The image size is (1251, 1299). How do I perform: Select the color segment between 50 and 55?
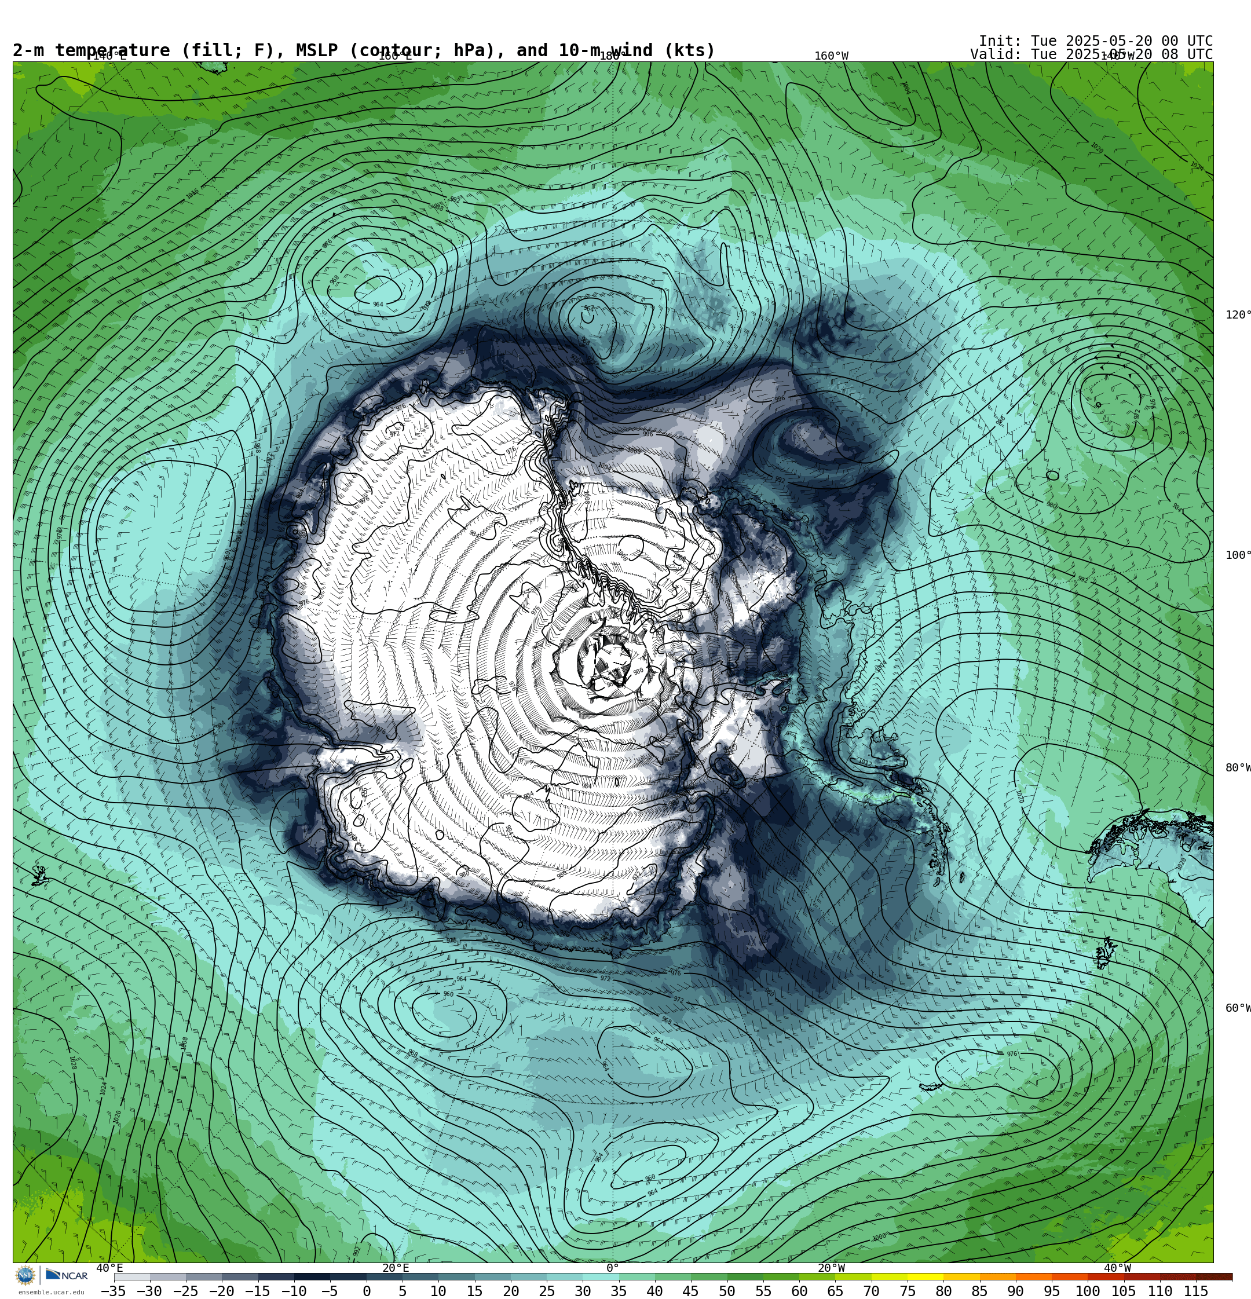[x=745, y=1276]
